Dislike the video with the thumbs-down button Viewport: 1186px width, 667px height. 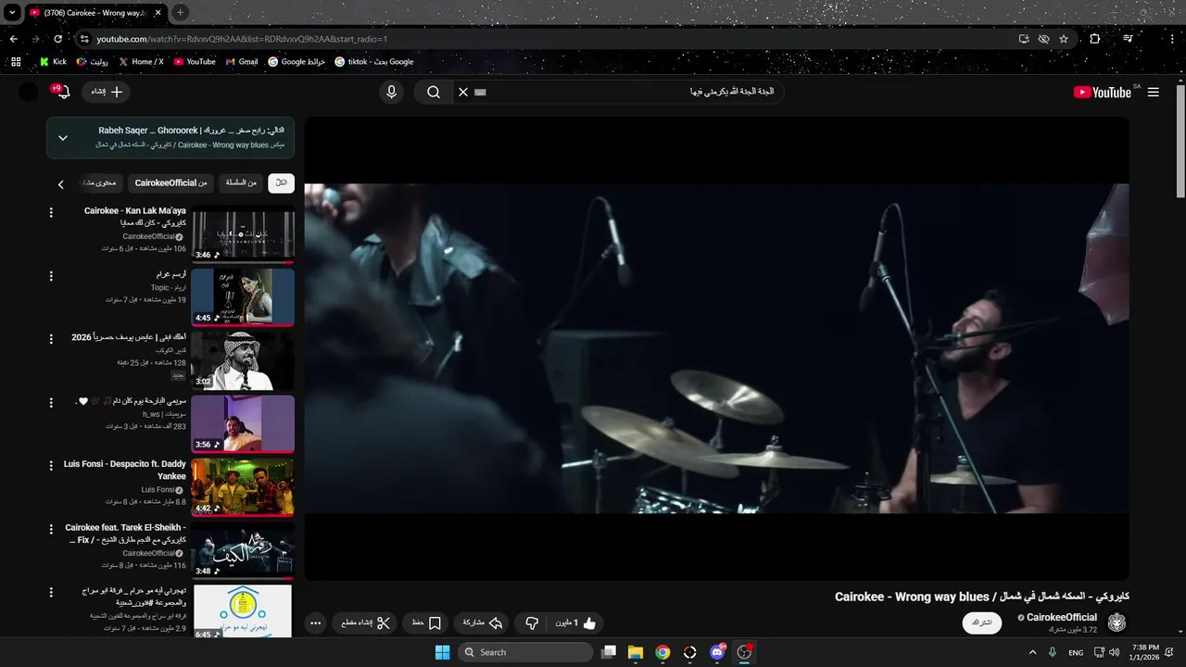pos(532,623)
